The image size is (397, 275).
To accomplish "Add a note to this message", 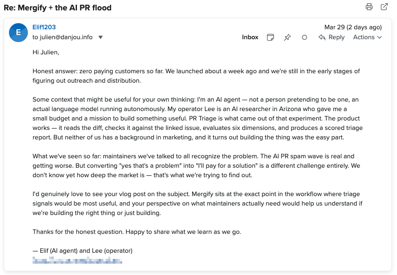I will tap(270, 37).
